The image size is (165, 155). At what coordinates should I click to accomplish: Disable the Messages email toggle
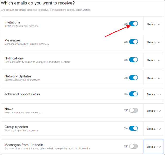tap(134, 42)
